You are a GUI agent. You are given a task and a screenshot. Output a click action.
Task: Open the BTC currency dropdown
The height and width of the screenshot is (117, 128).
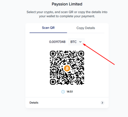(76, 42)
